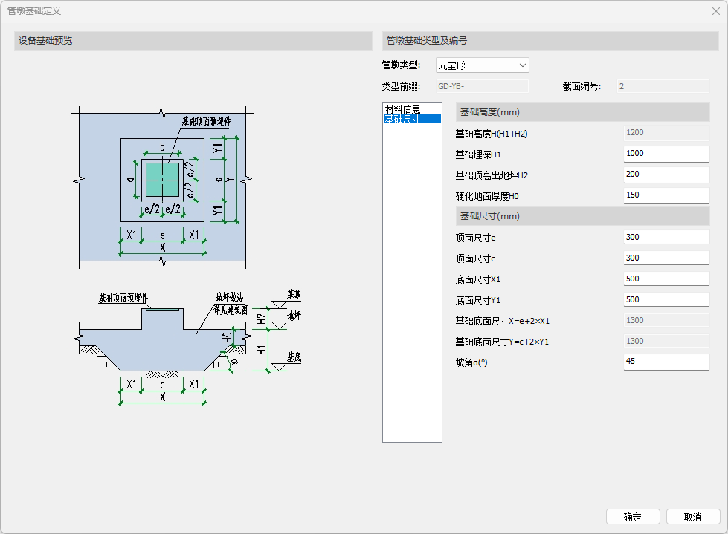This screenshot has height=534, width=728.
Task: Click the 硬化地面厚度H0 input field
Action: coord(666,195)
